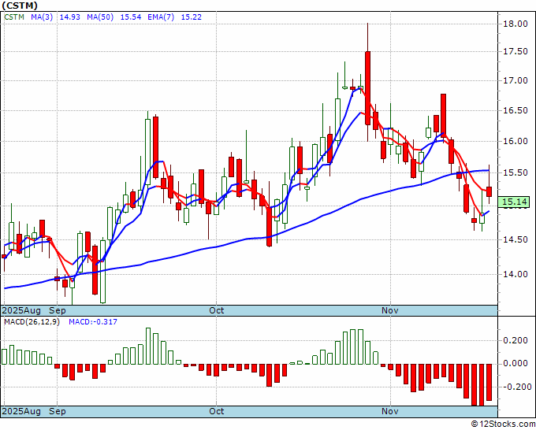Click the MACD:-0.317 value label
Screen dimensions: 536x430
[93, 322]
